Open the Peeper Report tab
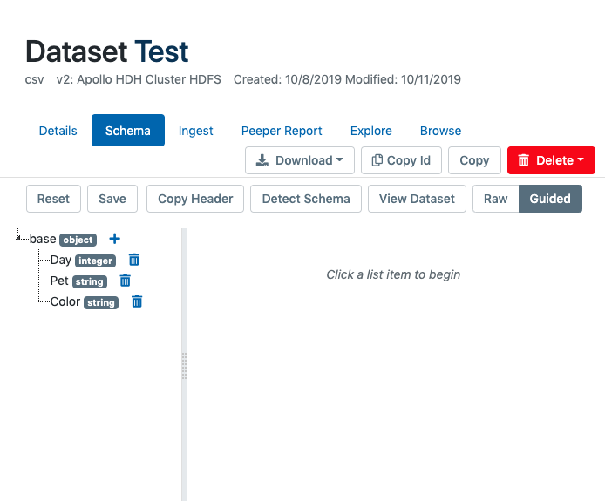Viewport: 605px width, 501px height. click(x=282, y=131)
